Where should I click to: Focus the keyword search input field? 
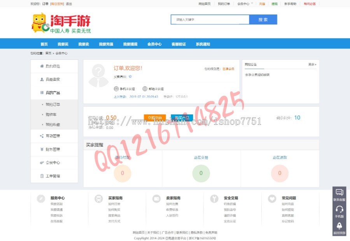pos(210,20)
